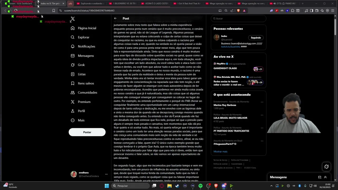Bookmark this page via address bar icon

pos(54,11)
